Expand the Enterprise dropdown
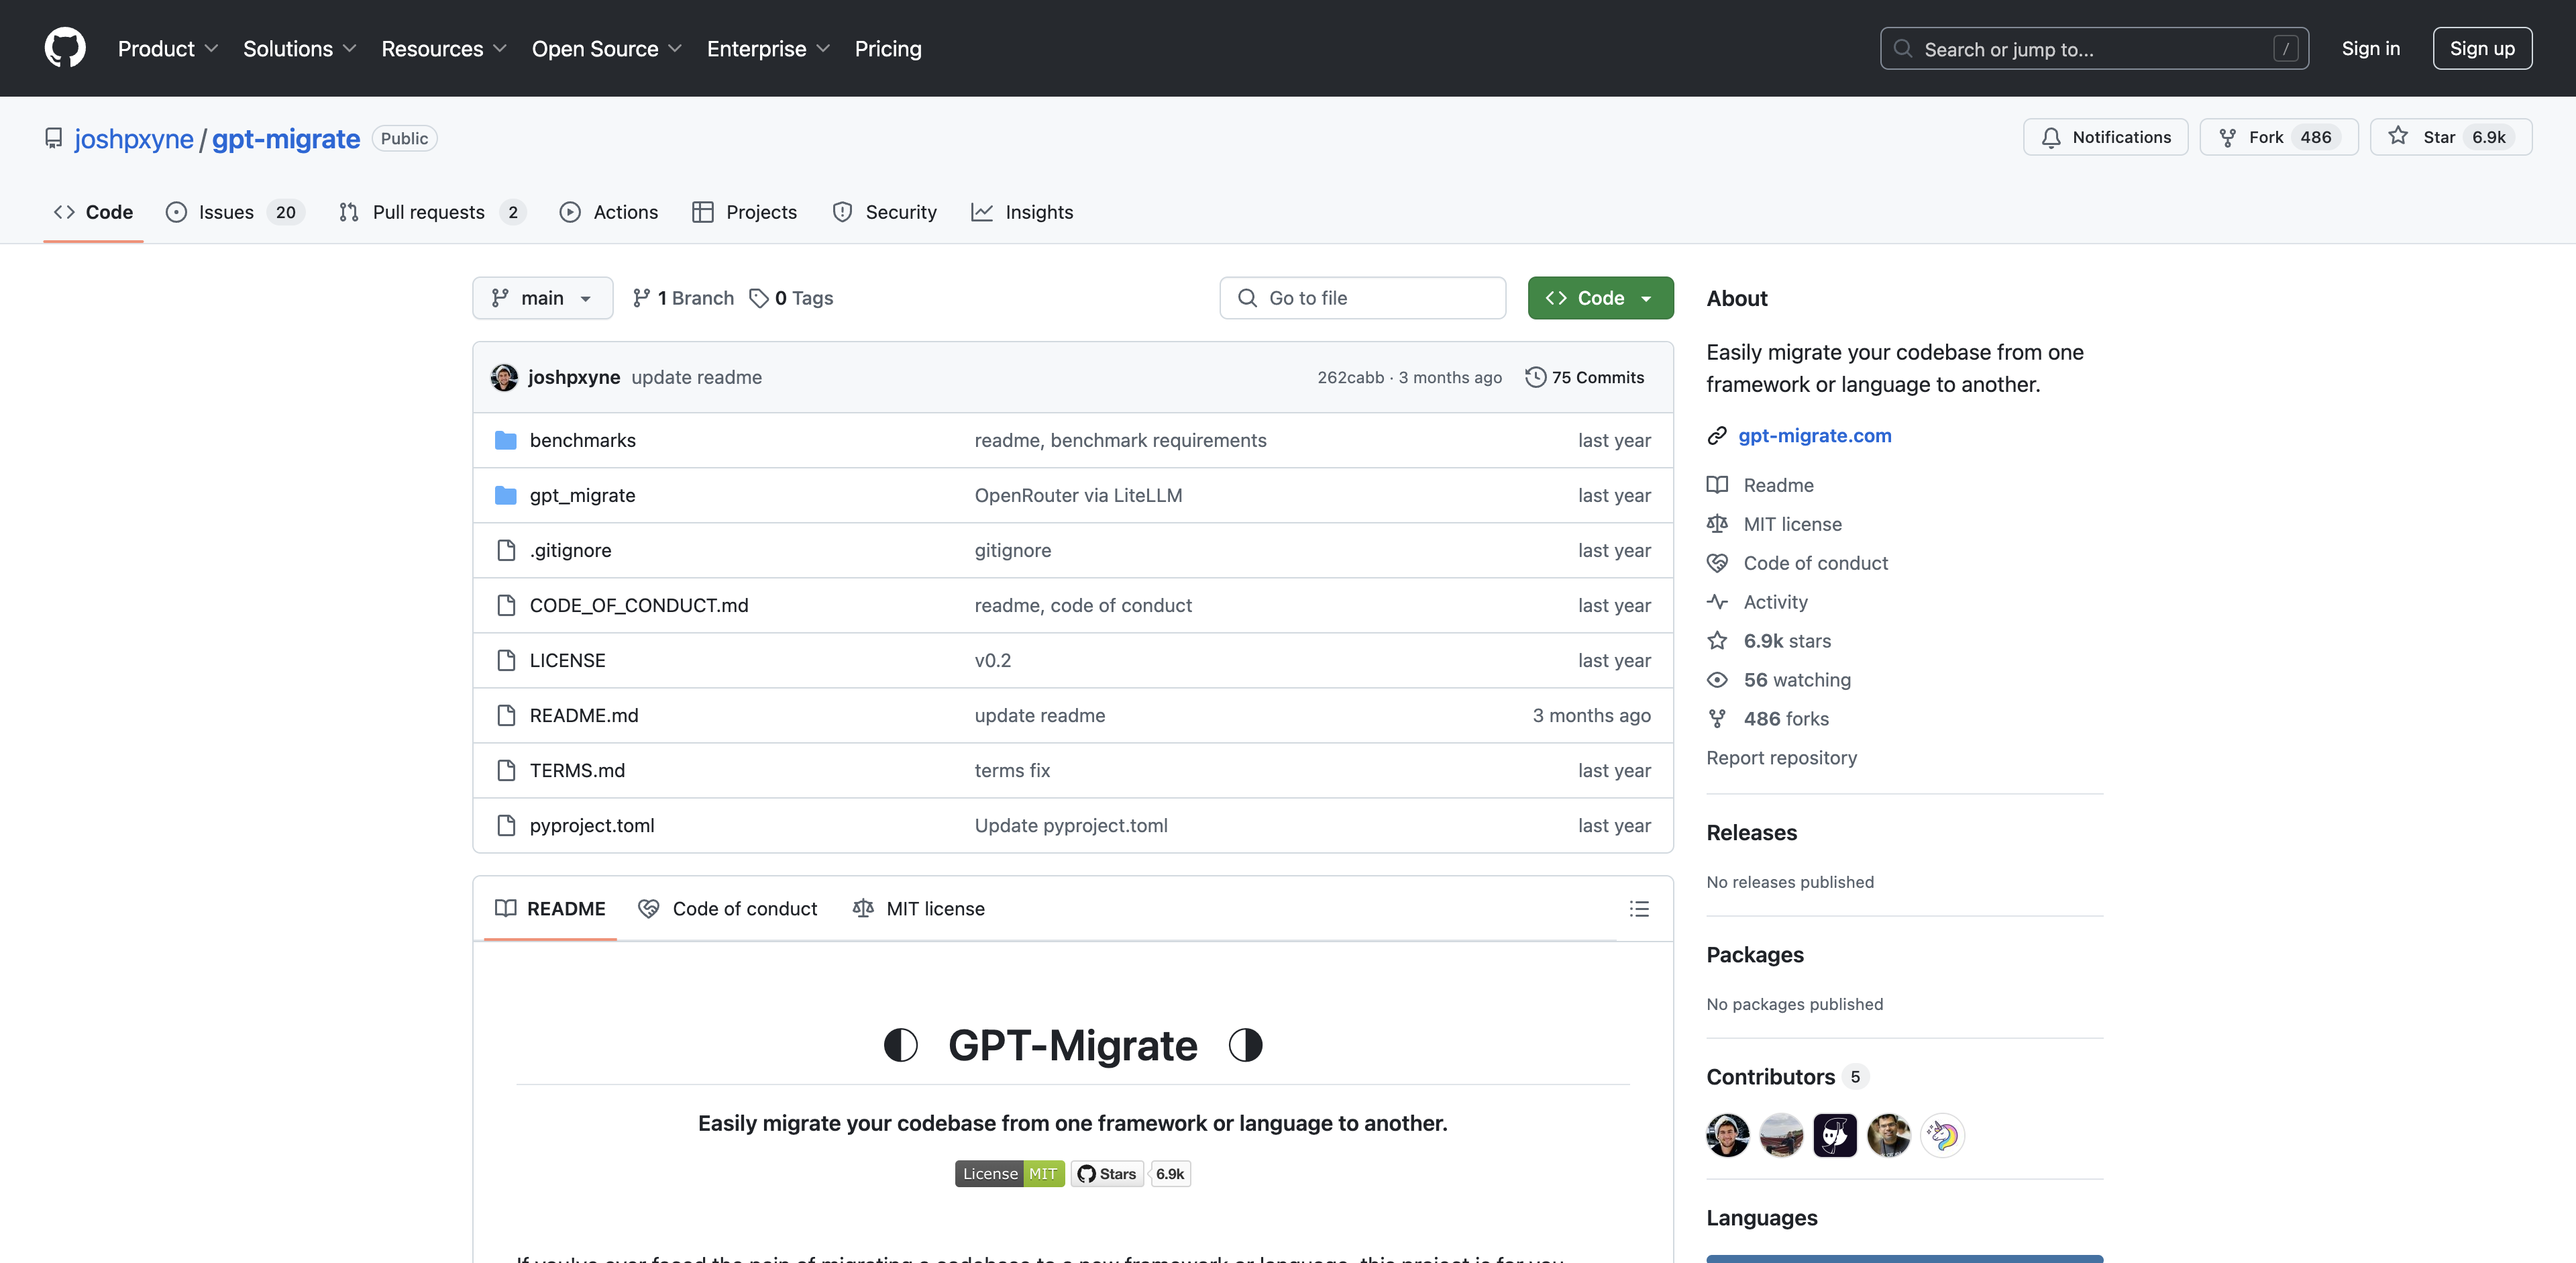The image size is (2576, 1263). (x=768, y=48)
